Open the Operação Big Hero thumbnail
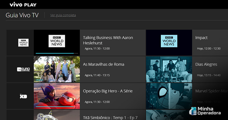The width and height of the screenshot is (228, 120). click(x=57, y=96)
